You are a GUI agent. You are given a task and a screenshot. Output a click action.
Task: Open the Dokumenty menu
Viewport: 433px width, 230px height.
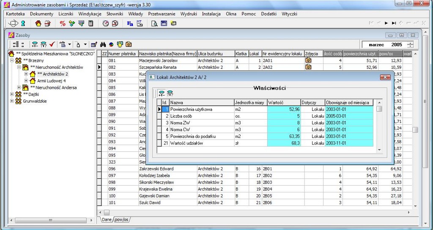42,14
